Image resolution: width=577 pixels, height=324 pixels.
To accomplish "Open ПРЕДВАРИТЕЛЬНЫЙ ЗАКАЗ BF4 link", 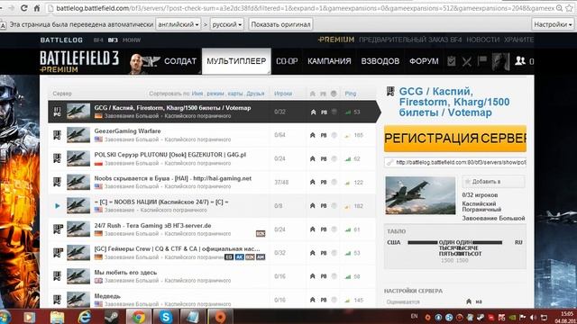I will [410, 40].
